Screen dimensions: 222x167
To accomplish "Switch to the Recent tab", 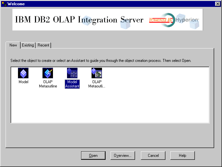I will (43, 45).
